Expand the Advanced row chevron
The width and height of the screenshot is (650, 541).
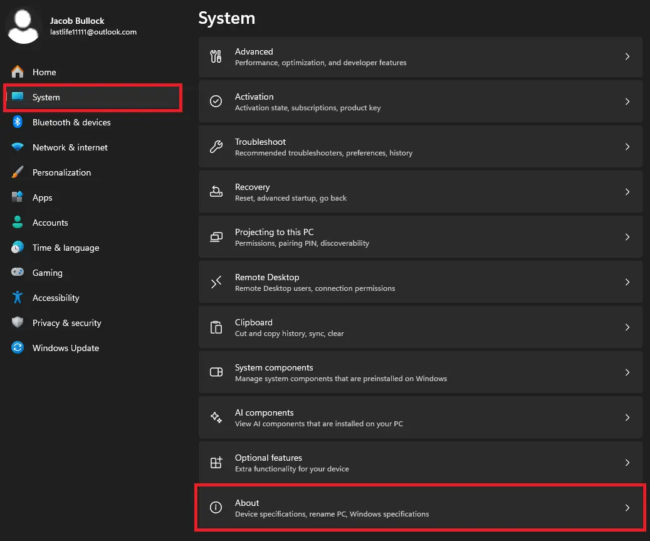pos(627,56)
